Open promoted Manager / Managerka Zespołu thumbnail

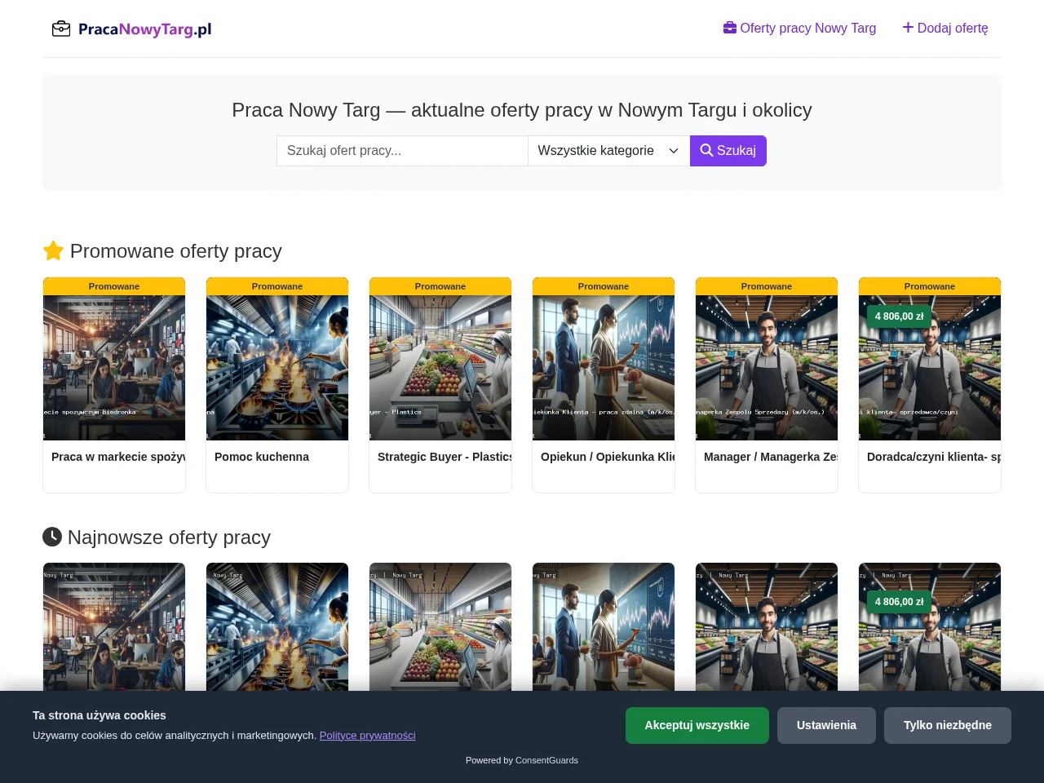coord(767,368)
